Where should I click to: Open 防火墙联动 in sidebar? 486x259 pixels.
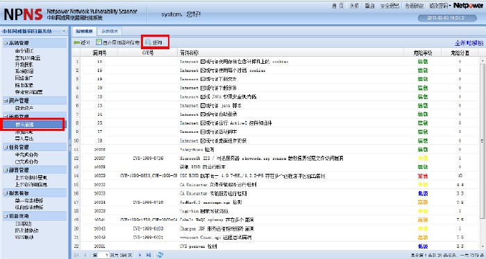[26, 231]
